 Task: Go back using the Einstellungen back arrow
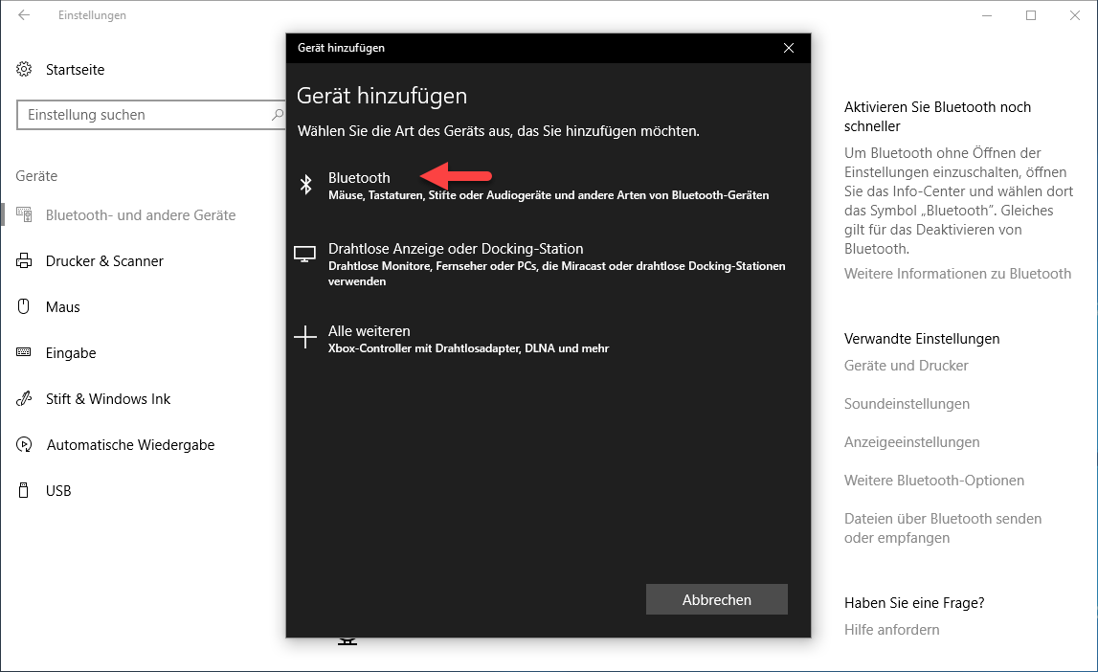[23, 15]
